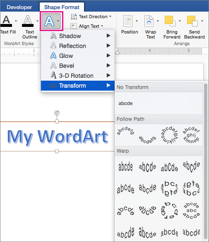Open the Glow submenu

point(78,56)
